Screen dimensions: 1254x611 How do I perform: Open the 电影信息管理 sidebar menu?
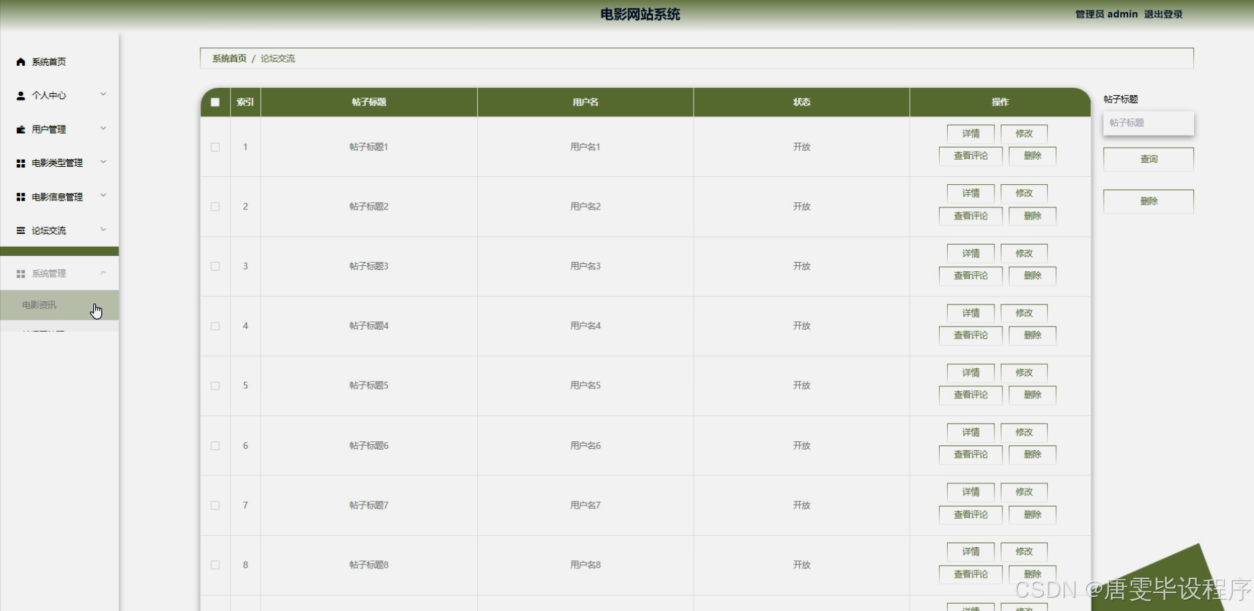point(59,197)
